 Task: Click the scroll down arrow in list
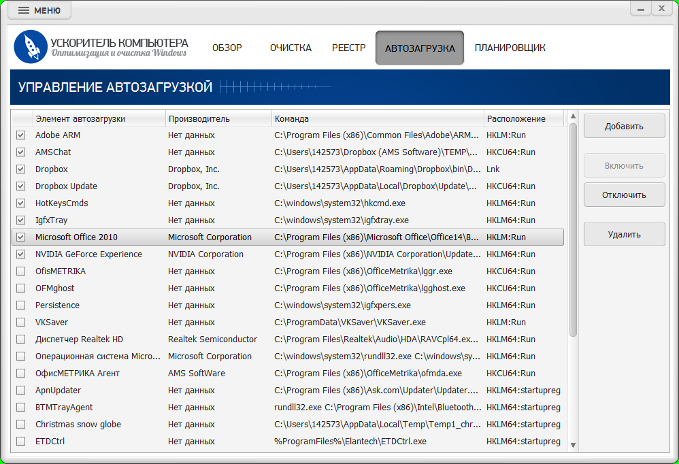[x=573, y=445]
